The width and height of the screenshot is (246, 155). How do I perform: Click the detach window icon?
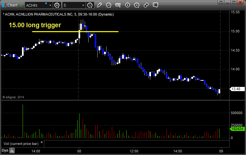[221, 2]
